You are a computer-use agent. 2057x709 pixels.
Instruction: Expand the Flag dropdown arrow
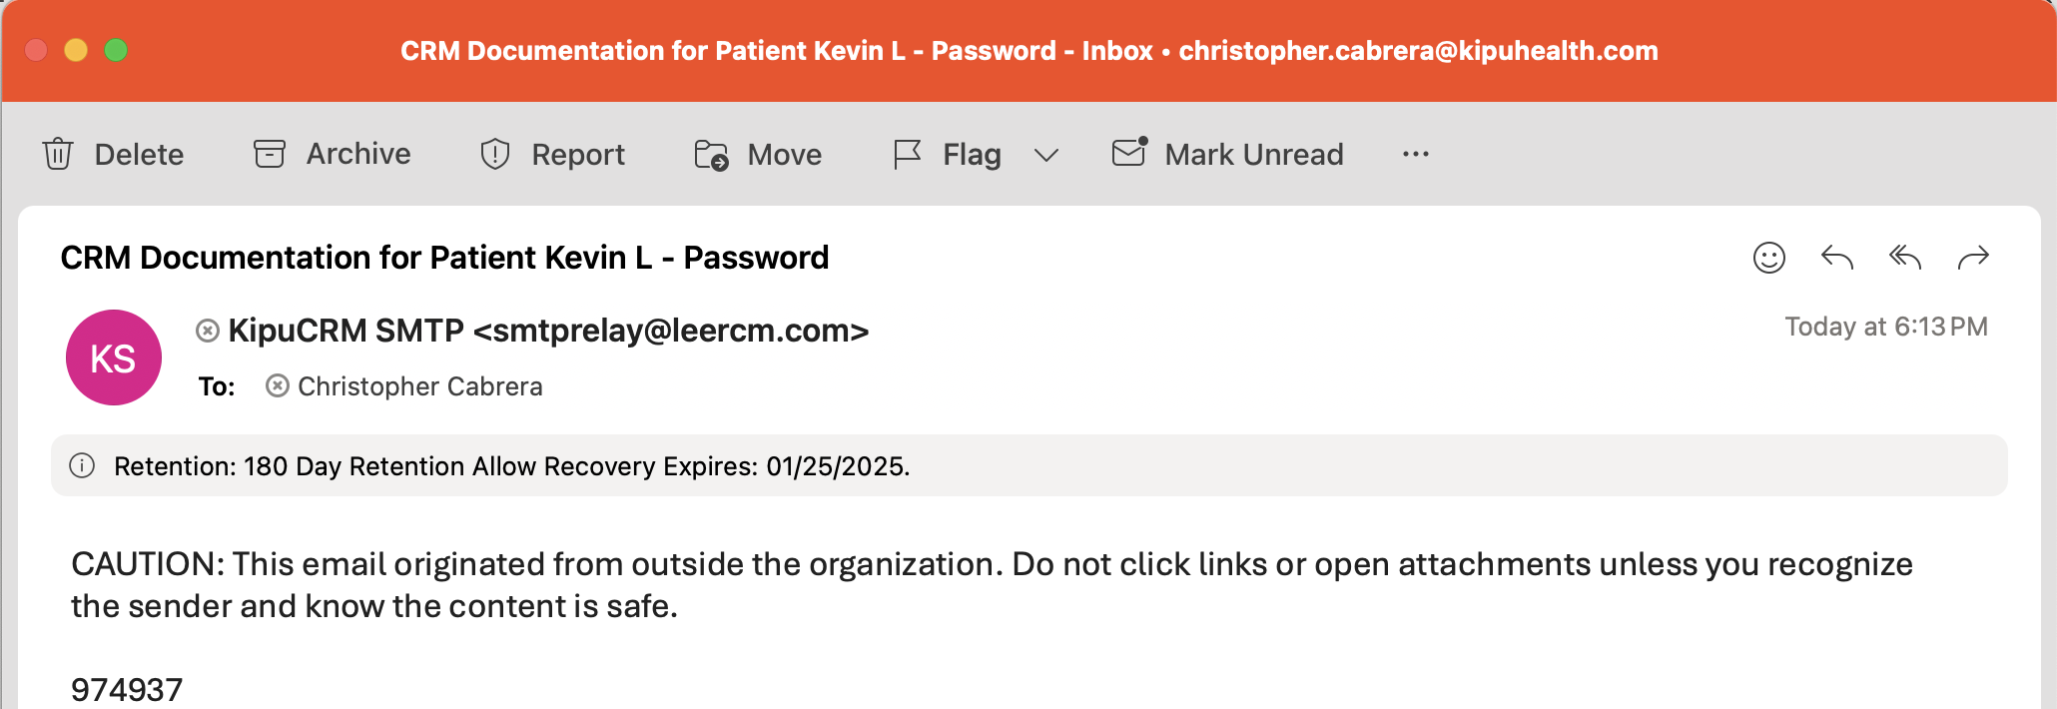[x=1045, y=155]
